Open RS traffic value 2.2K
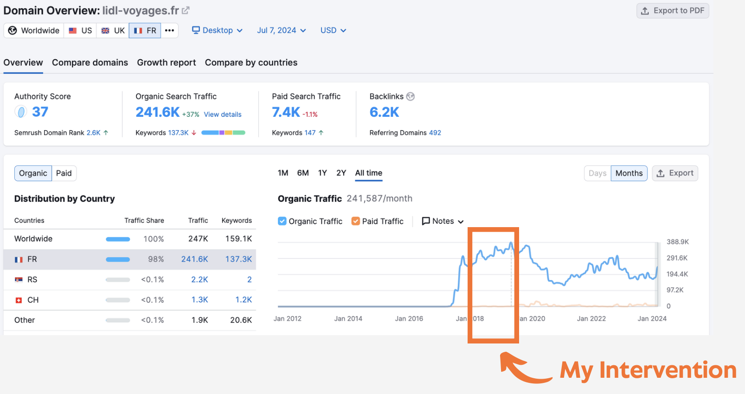 pos(199,280)
